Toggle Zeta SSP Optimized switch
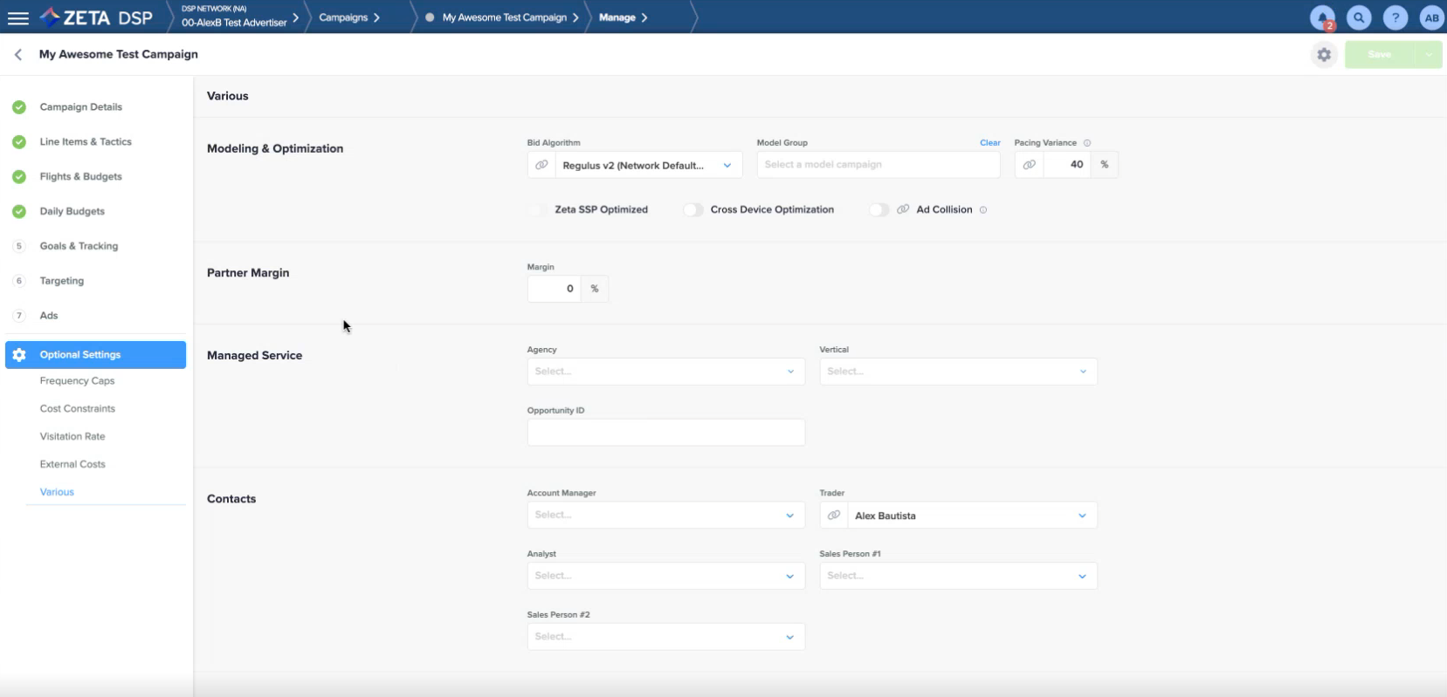The height and width of the screenshot is (697, 1447). click(x=539, y=210)
